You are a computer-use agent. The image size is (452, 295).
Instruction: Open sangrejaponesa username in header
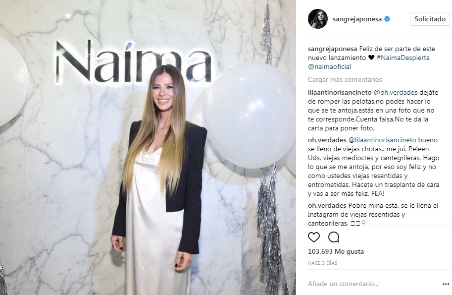click(357, 19)
